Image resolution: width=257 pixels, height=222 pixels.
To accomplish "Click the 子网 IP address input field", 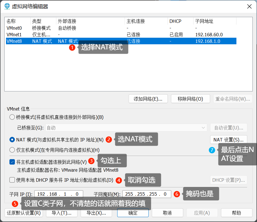I will pos(59,194).
